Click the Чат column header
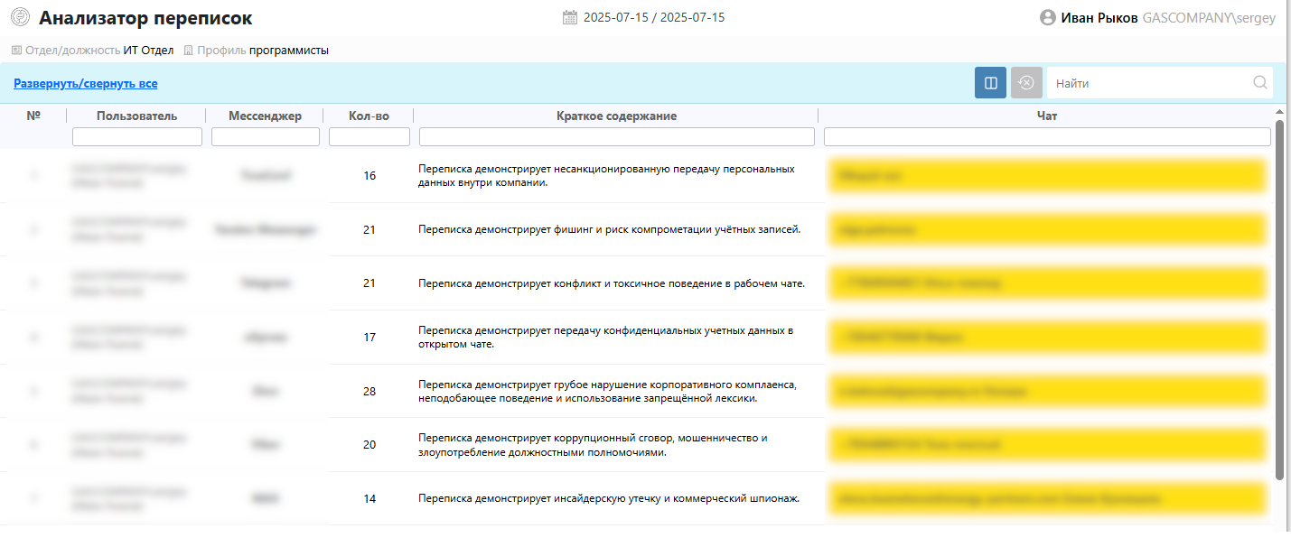Viewport: 1291px width, 547px height. [x=1046, y=116]
